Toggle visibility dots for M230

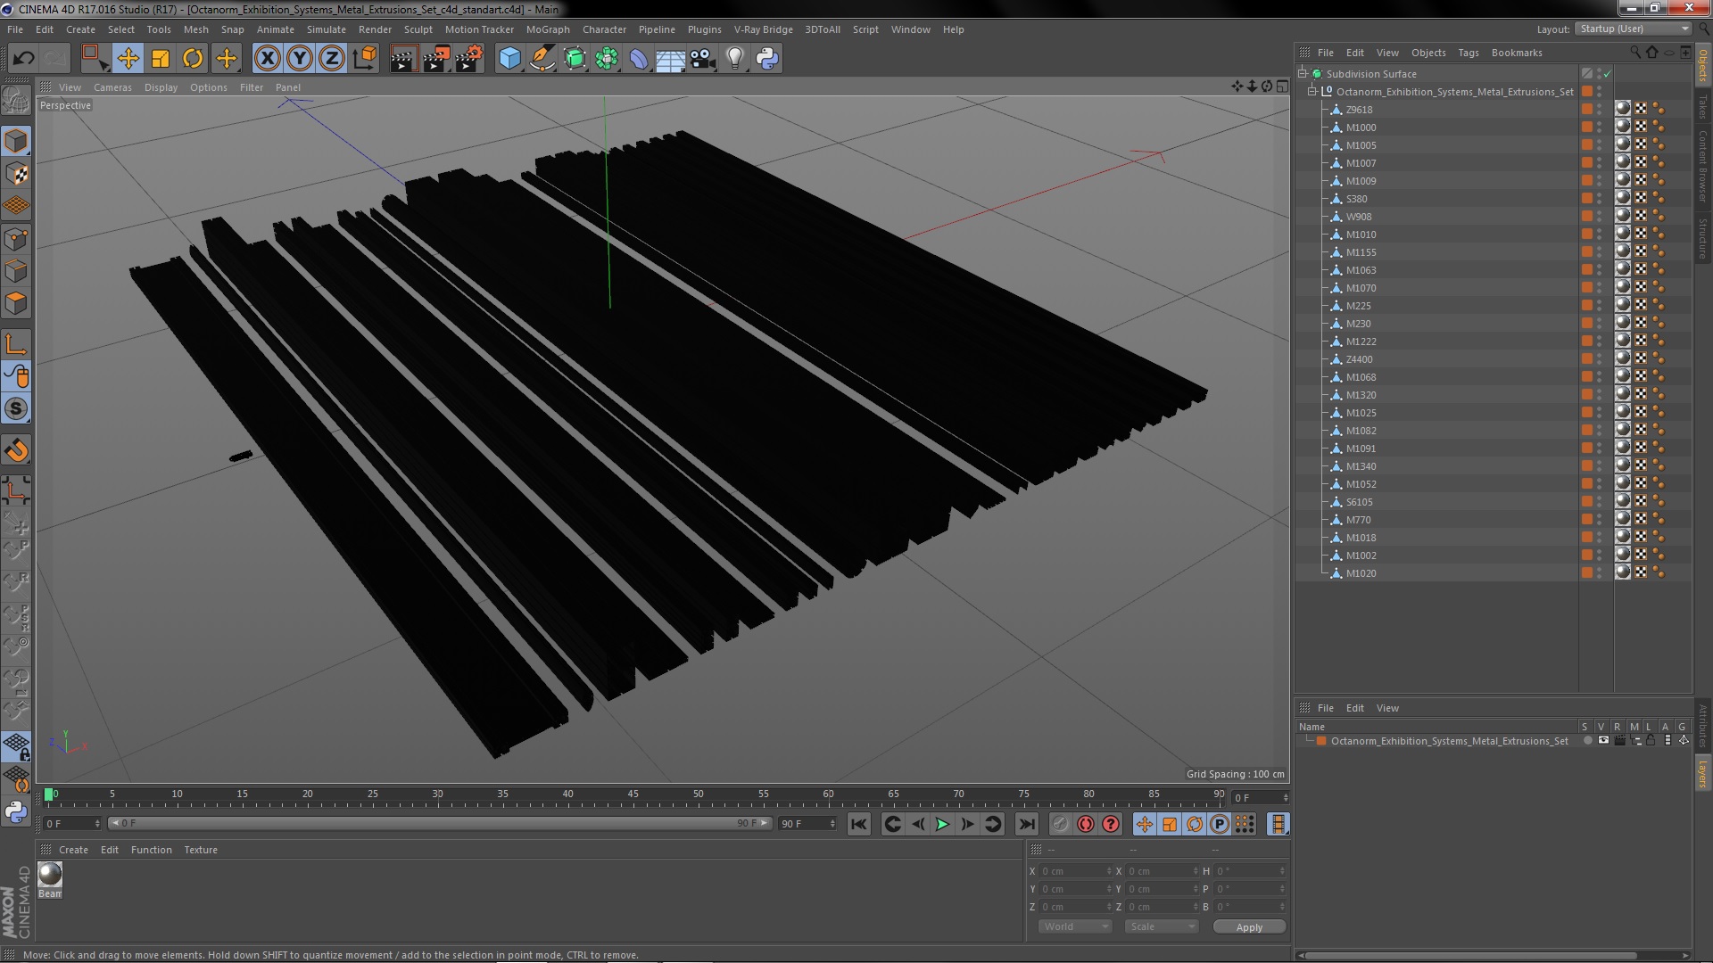pos(1600,324)
